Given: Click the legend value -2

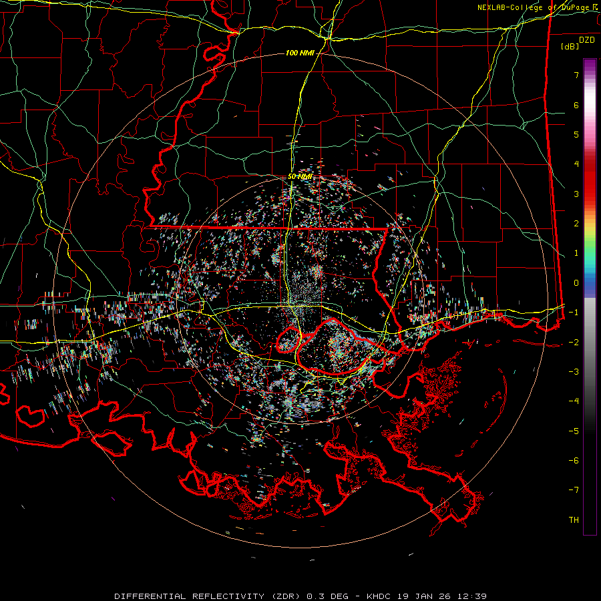Looking at the screenshot, I should pos(574,343).
